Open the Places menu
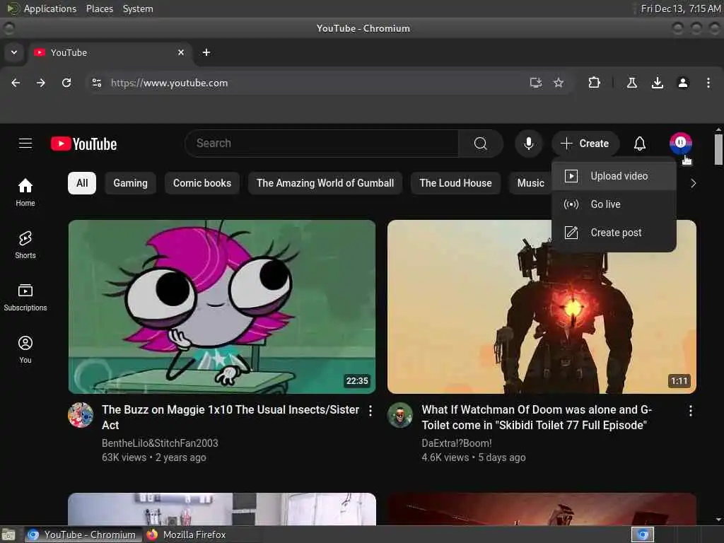The width and height of the screenshot is (724, 543). (99, 8)
